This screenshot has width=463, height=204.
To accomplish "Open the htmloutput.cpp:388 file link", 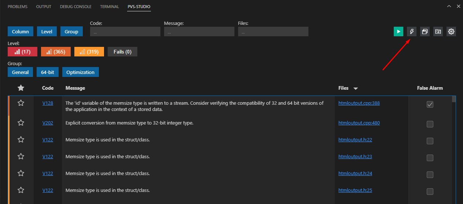I will tap(359, 103).
